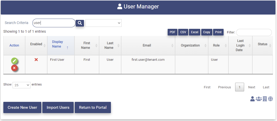Screen dimensions: 277x121
Task: Click Return to Portal button
Action: 93,107
